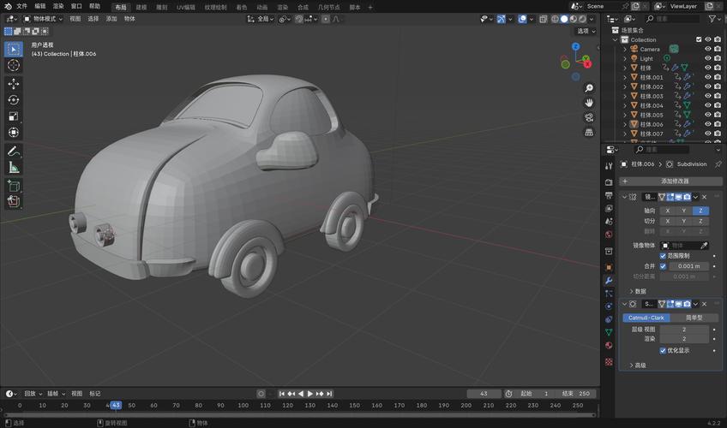Open the Render properties tab

[609, 182]
